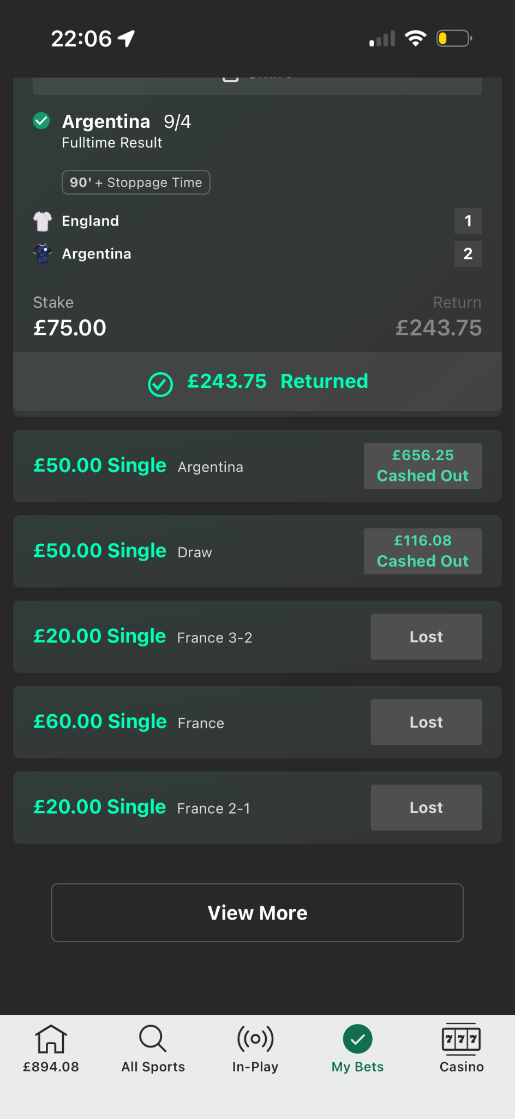Tap the £116.08 Cashed Out badge
The width and height of the screenshot is (515, 1119).
point(423,551)
